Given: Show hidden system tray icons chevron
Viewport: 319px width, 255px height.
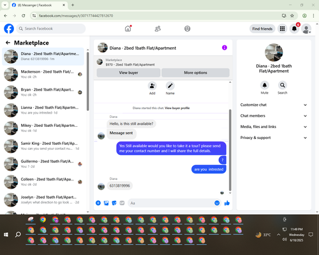Looking at the screenshot, I should (x=278, y=235).
